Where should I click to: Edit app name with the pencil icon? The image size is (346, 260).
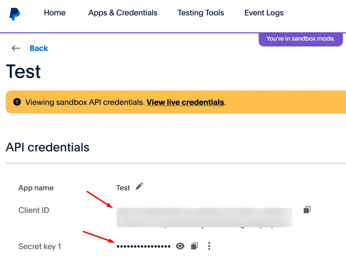pos(139,186)
